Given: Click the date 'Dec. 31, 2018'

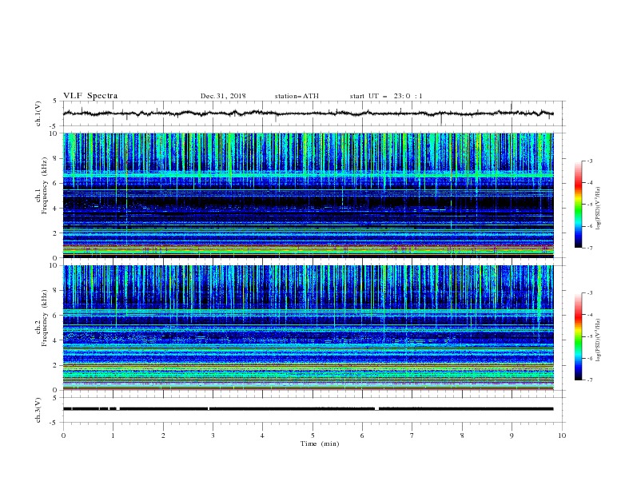Looking at the screenshot, I should click(223, 96).
